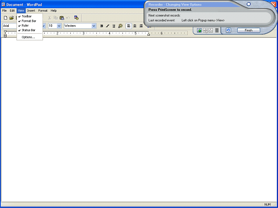This screenshot has width=278, height=208.
Task: Close the WordPad window
Action: click(274, 4)
